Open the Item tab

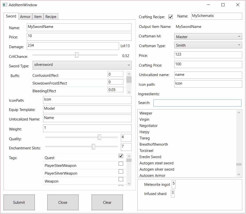click(x=38, y=16)
